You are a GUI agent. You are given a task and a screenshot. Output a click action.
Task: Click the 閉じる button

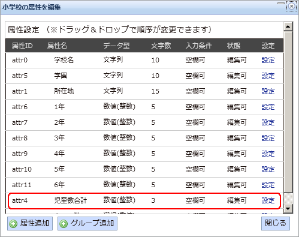[x=276, y=223]
